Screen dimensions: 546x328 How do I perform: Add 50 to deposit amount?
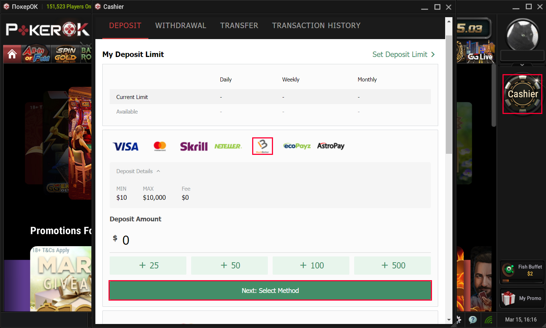[230, 266]
